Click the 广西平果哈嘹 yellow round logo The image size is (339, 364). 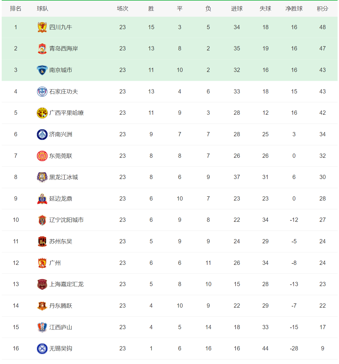[42, 113]
